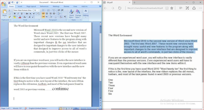Open Customize Quick Access Toolbar dropdown
The width and height of the screenshot is (204, 110).
(x=22, y=2)
